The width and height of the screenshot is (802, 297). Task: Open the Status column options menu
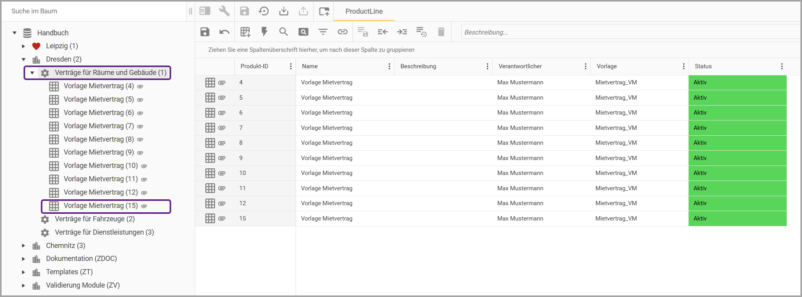(x=782, y=66)
